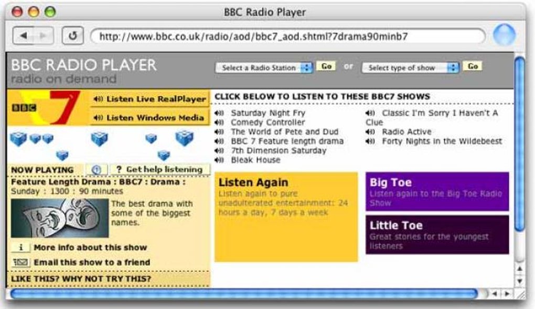Click the green zoom window button

pyautogui.click(x=50, y=12)
